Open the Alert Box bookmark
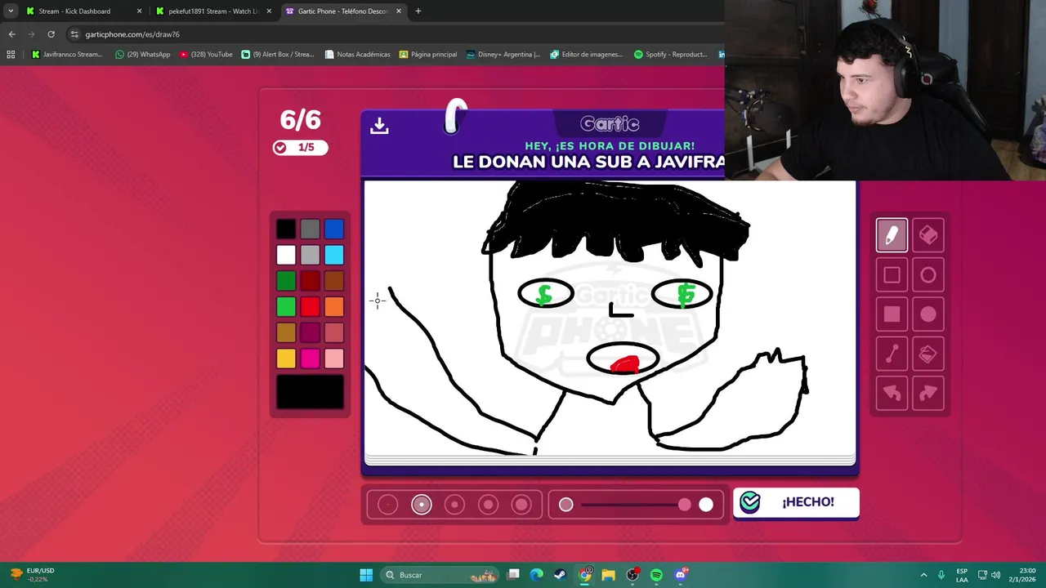Viewport: 1046px width, 588px height. tap(277, 55)
